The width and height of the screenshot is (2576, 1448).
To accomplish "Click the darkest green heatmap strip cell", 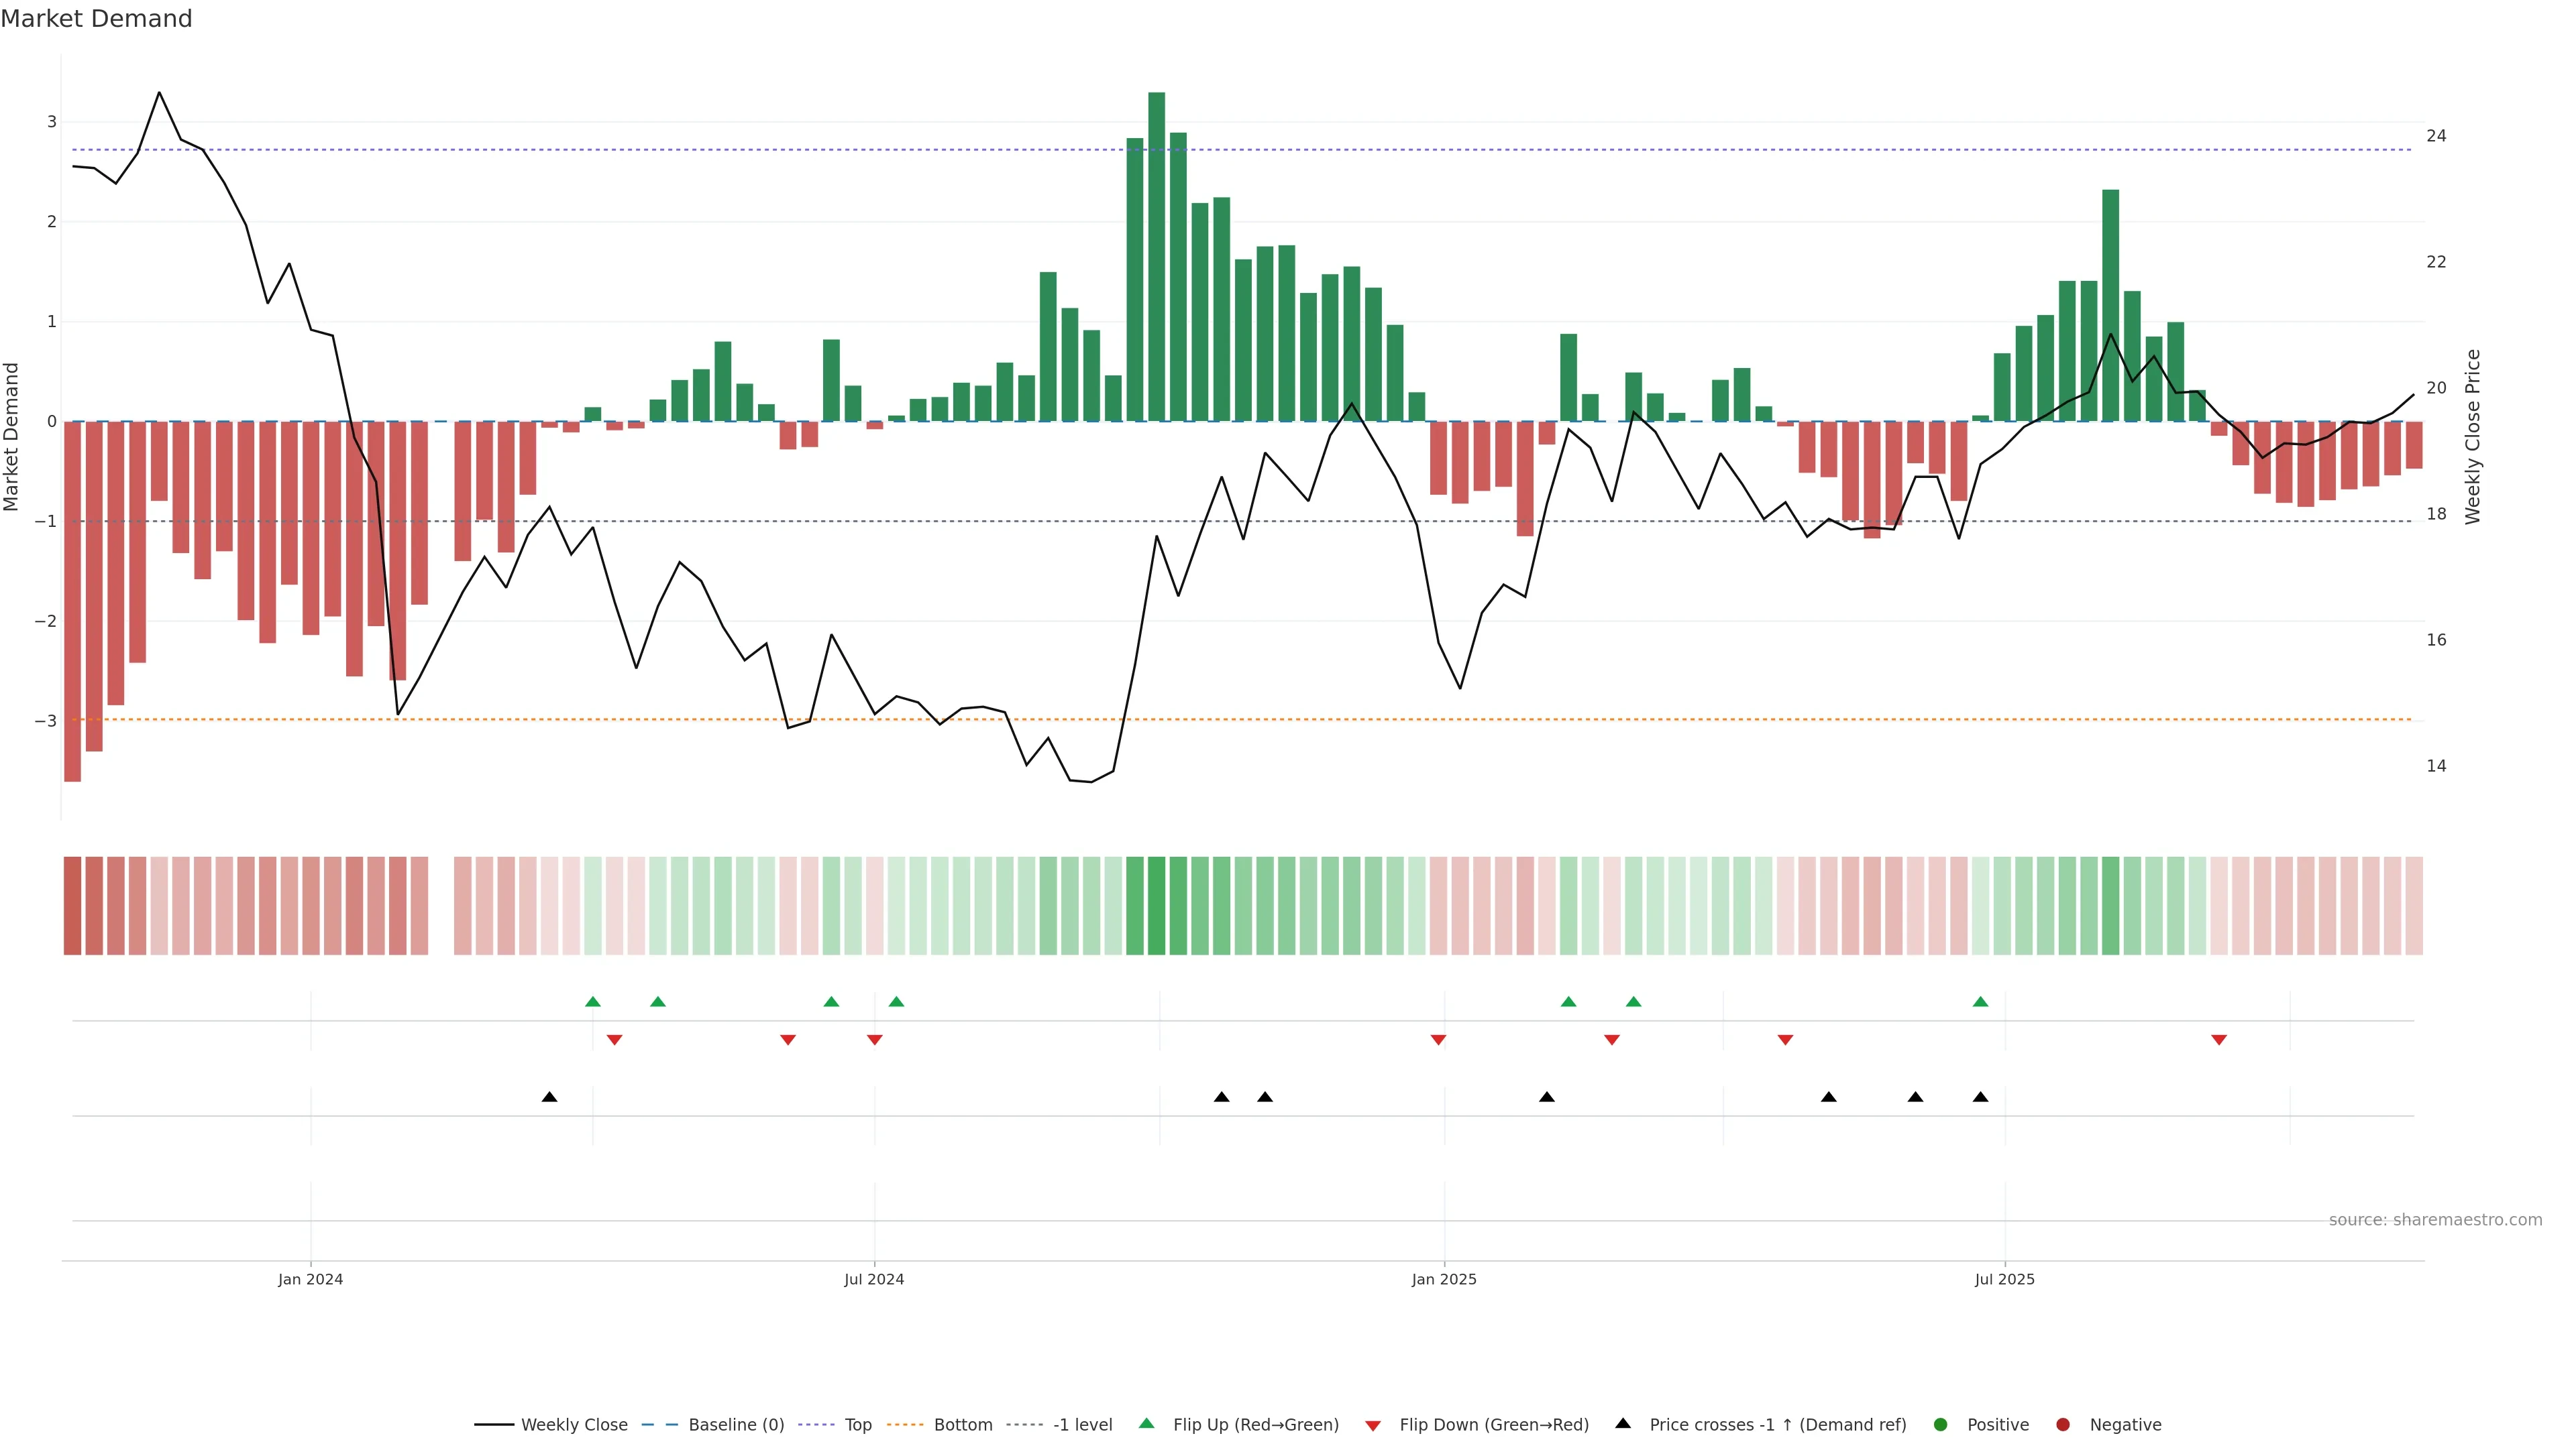I will [x=1156, y=906].
